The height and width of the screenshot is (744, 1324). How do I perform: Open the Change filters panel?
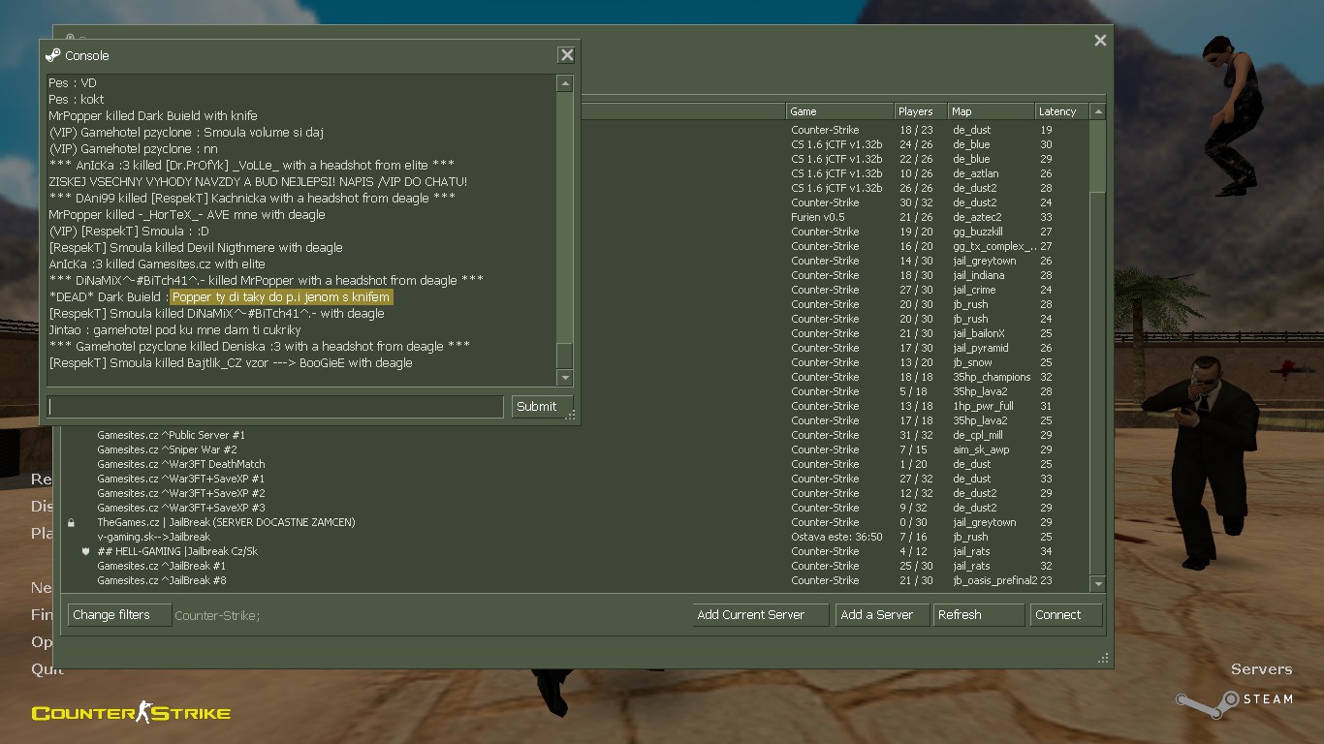coord(119,615)
